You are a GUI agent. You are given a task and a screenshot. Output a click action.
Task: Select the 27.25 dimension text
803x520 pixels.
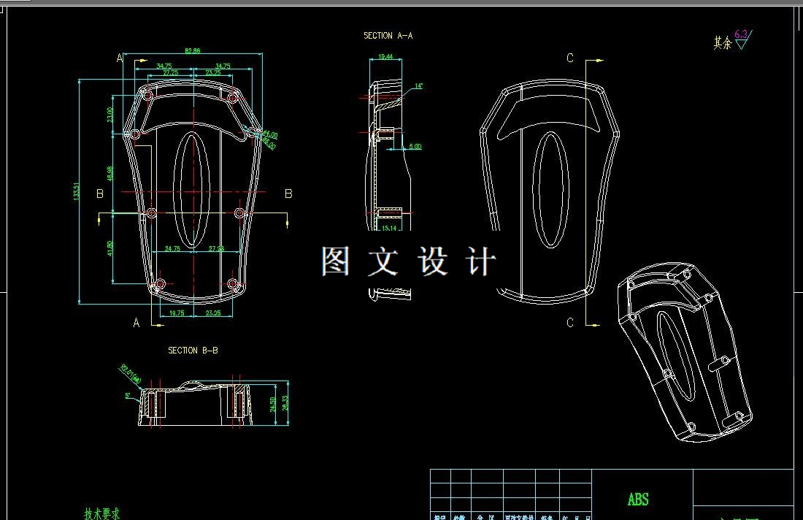[x=171, y=73]
